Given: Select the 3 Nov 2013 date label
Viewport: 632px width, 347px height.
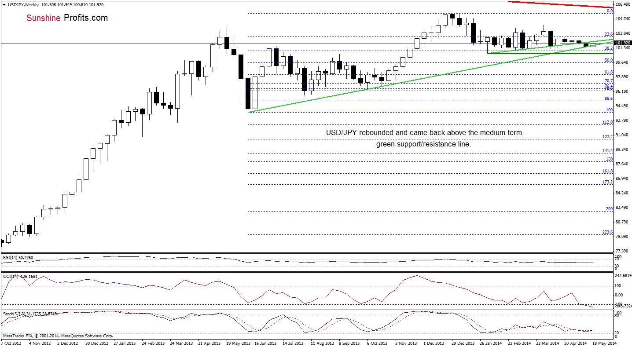Looking at the screenshot, I should click(407, 343).
